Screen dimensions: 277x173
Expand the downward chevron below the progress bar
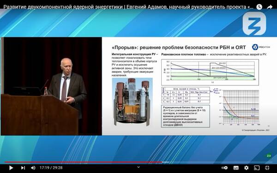(138, 167)
